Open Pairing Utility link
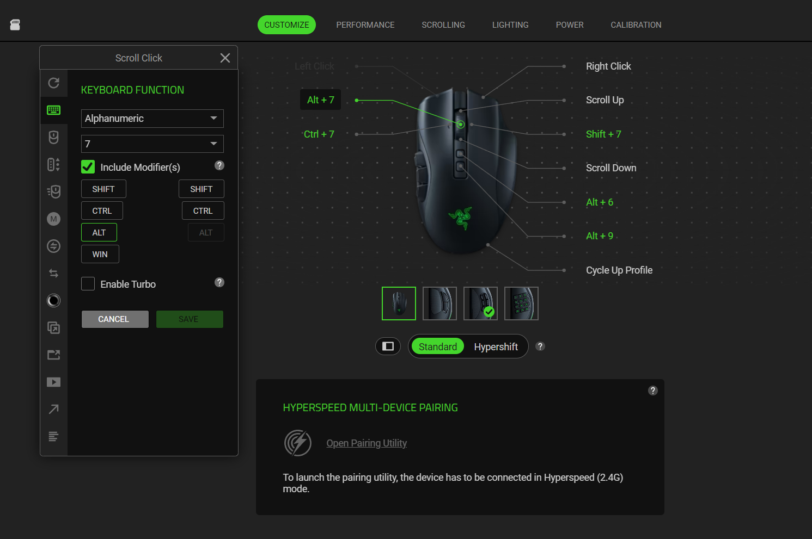812x539 pixels. (x=367, y=443)
